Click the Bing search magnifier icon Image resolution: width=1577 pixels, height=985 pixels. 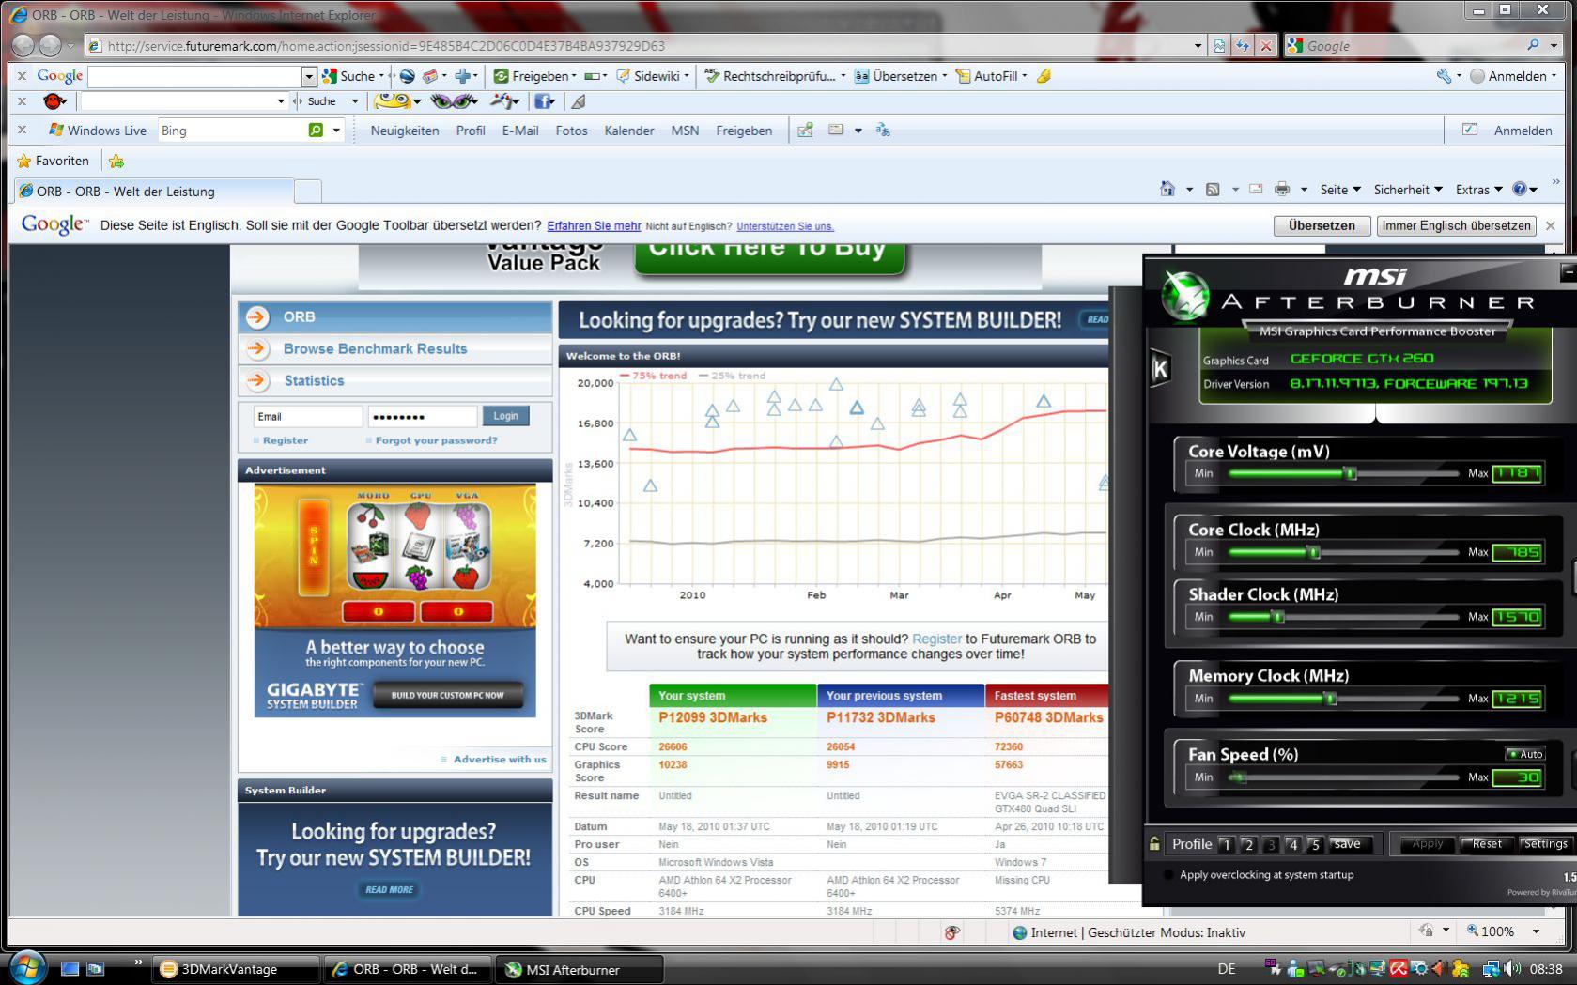(316, 131)
